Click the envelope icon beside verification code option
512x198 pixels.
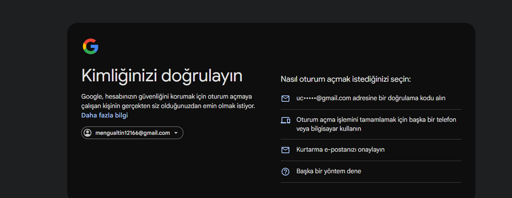(285, 99)
